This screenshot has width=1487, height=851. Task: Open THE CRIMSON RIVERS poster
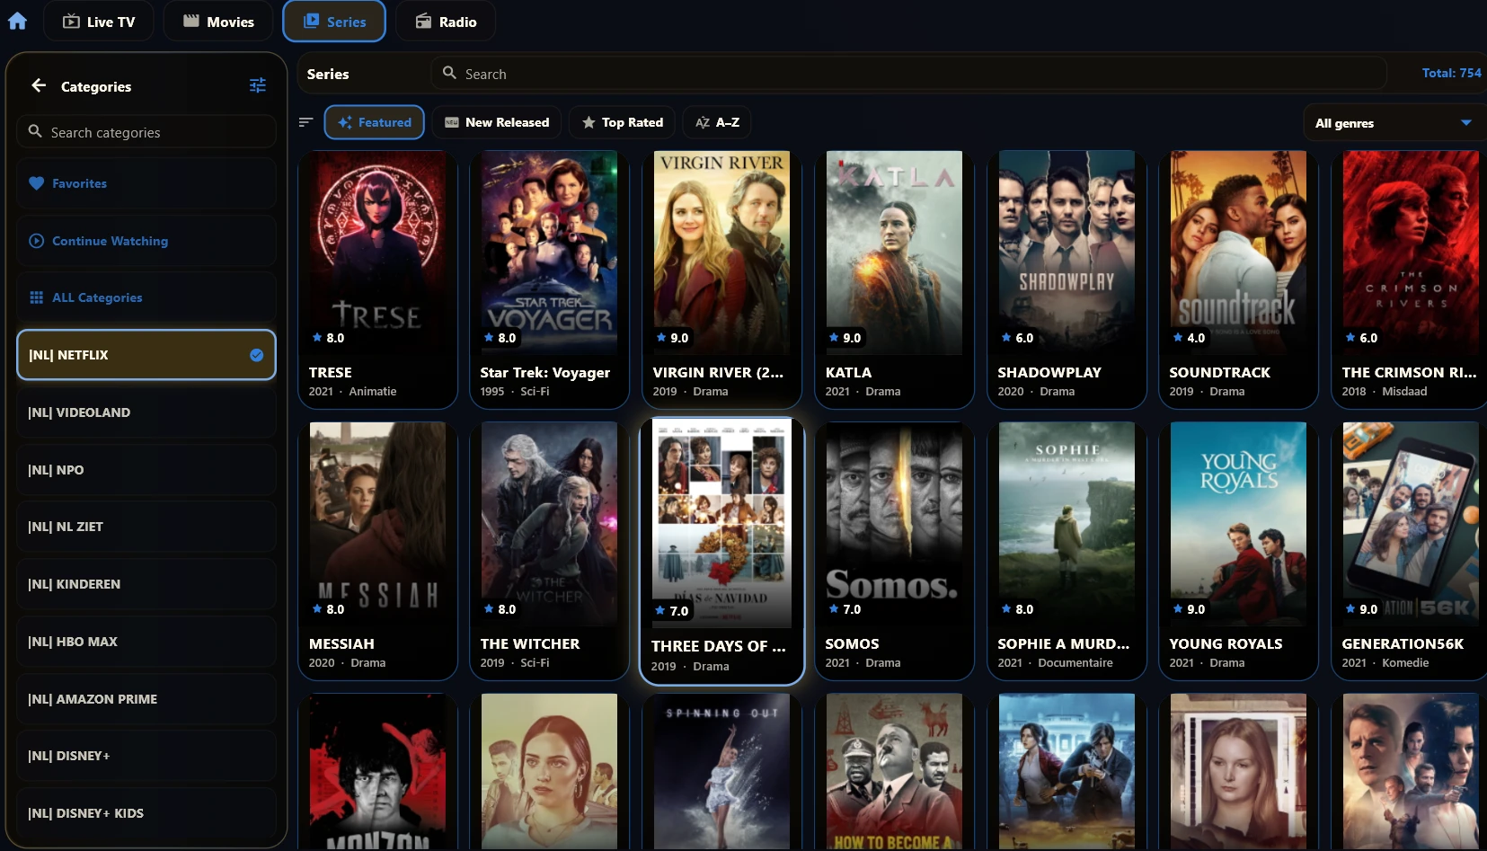click(1411, 253)
